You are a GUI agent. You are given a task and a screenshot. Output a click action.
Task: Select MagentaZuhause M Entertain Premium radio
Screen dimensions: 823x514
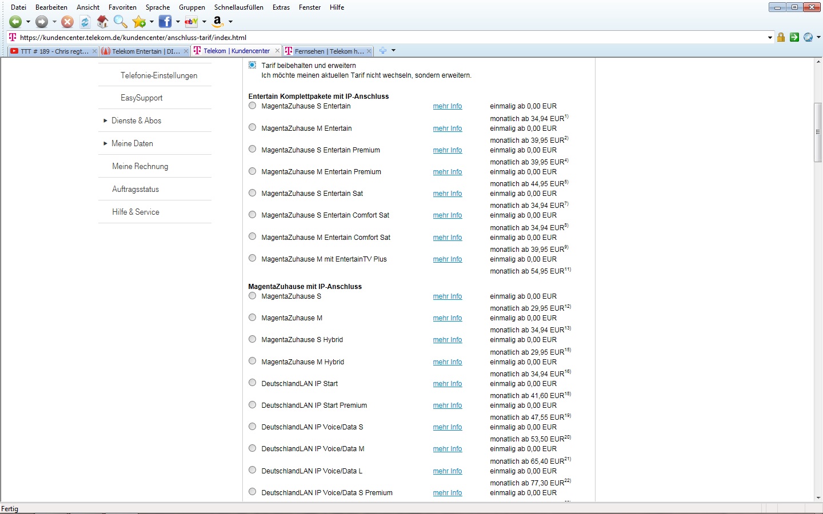(252, 171)
